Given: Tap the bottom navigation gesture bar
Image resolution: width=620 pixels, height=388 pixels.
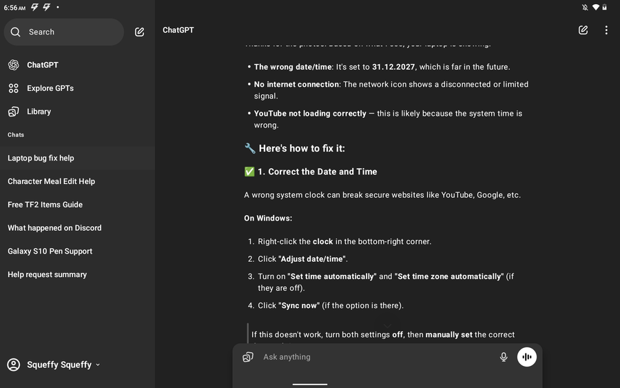Looking at the screenshot, I should [x=310, y=384].
